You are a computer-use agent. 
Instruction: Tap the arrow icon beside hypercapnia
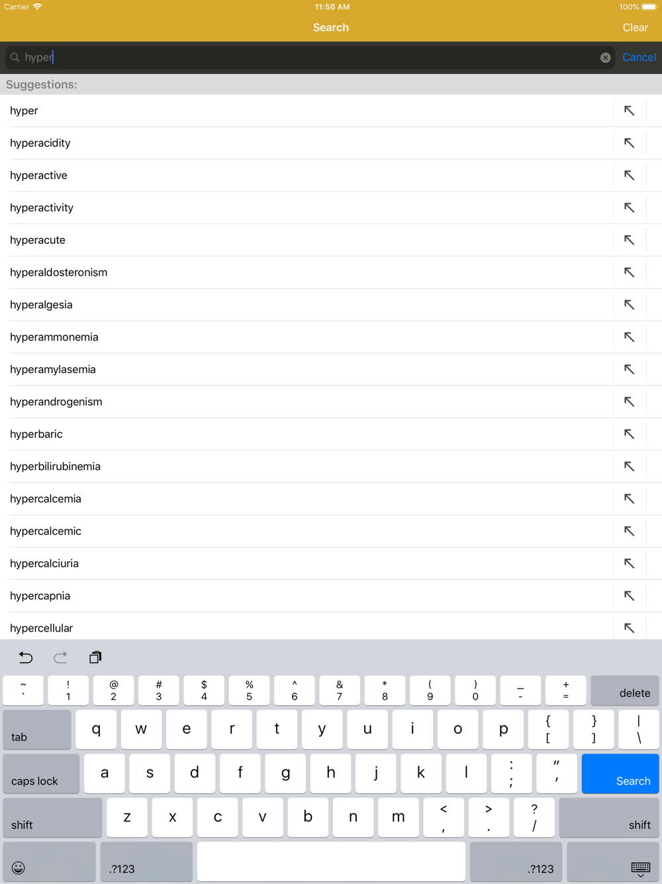[629, 596]
